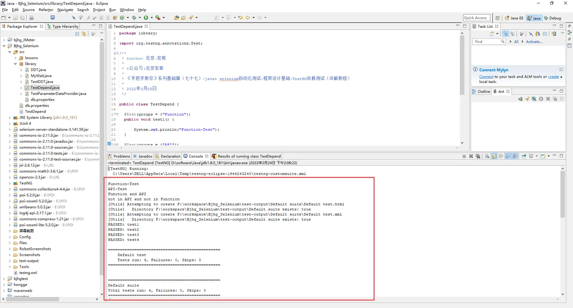
Task: Toggle Scheduled presentation in Task List
Action: (512, 34)
